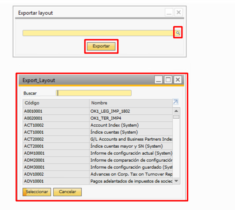
Task: Click the scroll-up arrow of the list
Action: click(x=177, y=111)
